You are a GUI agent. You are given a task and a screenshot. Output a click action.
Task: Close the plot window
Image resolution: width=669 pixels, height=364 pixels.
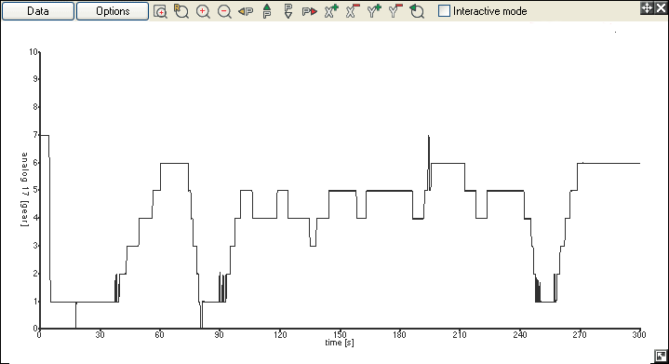click(661, 7)
